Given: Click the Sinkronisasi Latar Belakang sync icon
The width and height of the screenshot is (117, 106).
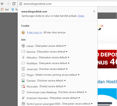Looking at the screenshot, I should (x=23, y=92).
